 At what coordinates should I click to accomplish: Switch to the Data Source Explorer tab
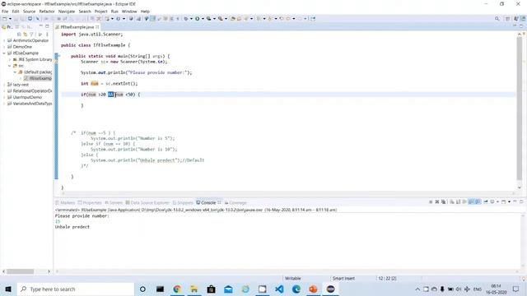point(147,203)
